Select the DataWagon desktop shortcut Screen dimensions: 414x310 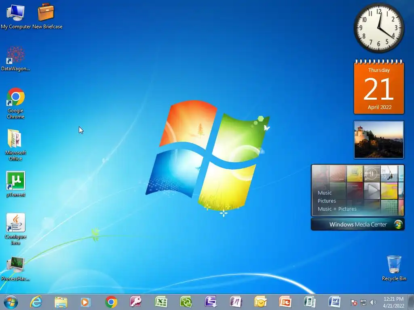(x=16, y=59)
